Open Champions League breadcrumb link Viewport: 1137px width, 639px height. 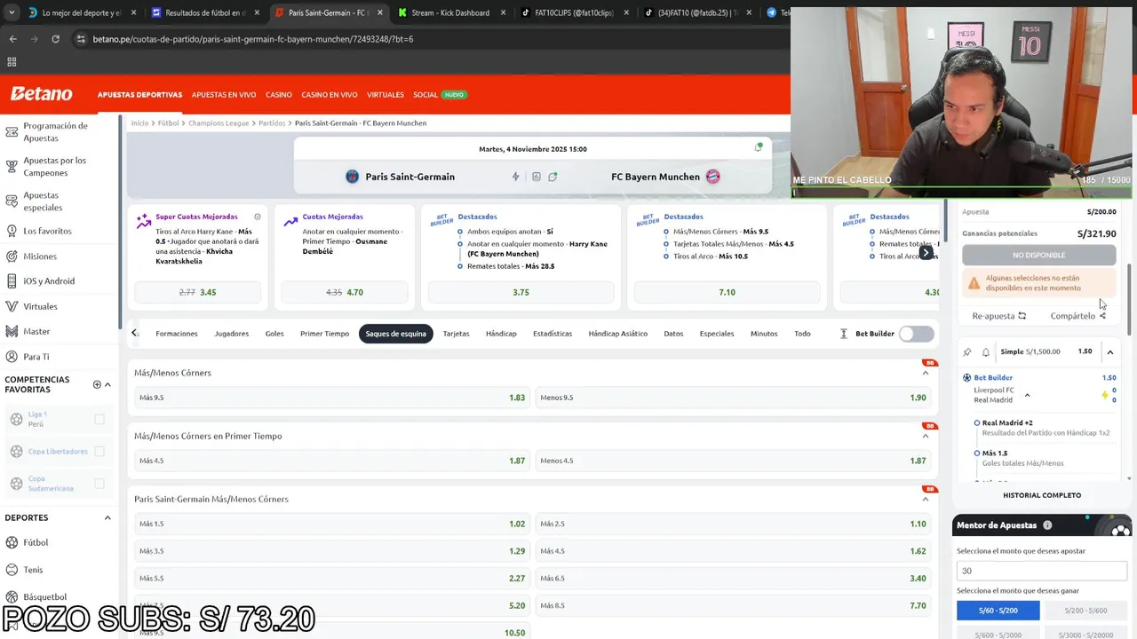coord(219,123)
